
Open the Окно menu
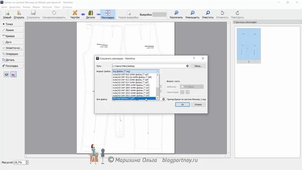(x=57, y=7)
